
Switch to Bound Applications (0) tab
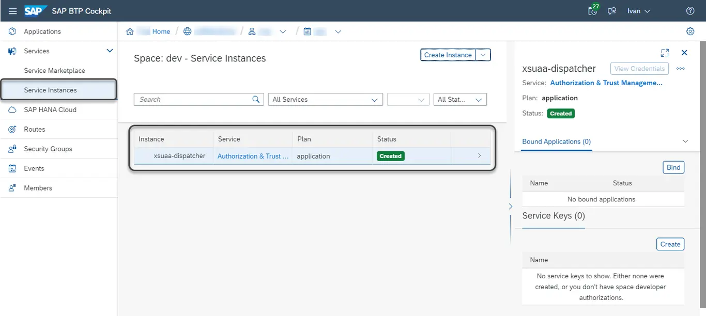click(x=556, y=141)
